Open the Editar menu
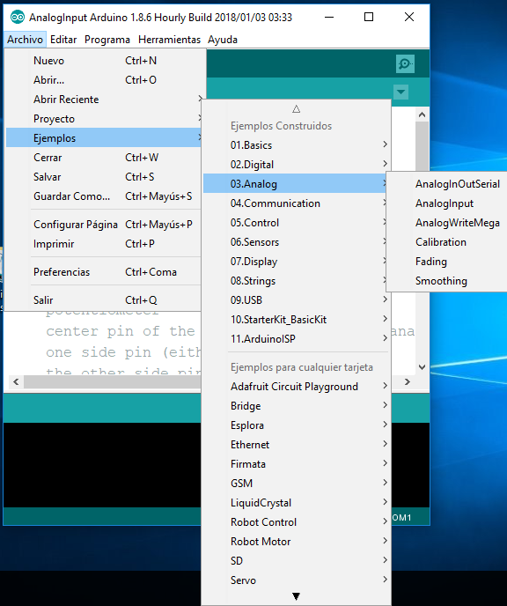 [x=63, y=40]
